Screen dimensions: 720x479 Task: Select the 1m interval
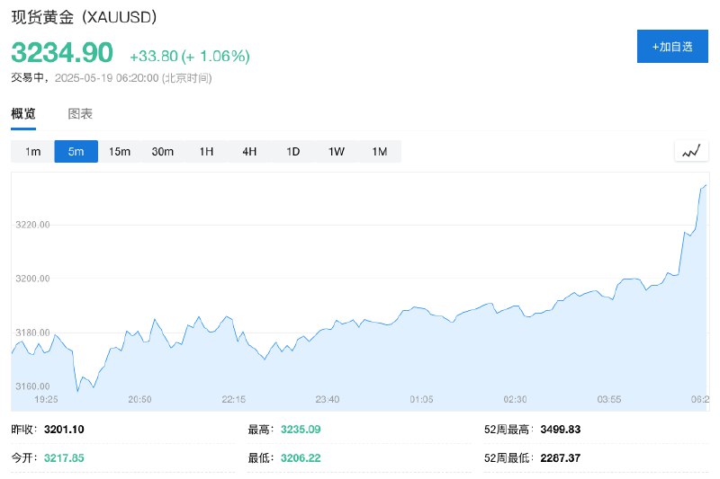pos(32,151)
